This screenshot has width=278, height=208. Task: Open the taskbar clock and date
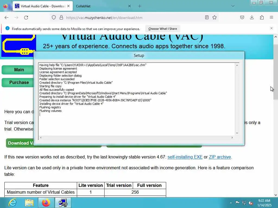(x=264, y=203)
